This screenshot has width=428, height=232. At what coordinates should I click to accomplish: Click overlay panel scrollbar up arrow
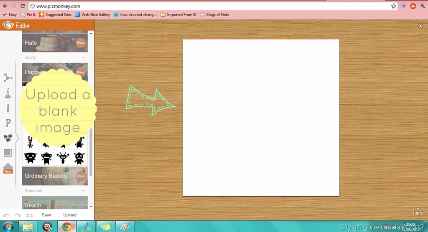91,33
